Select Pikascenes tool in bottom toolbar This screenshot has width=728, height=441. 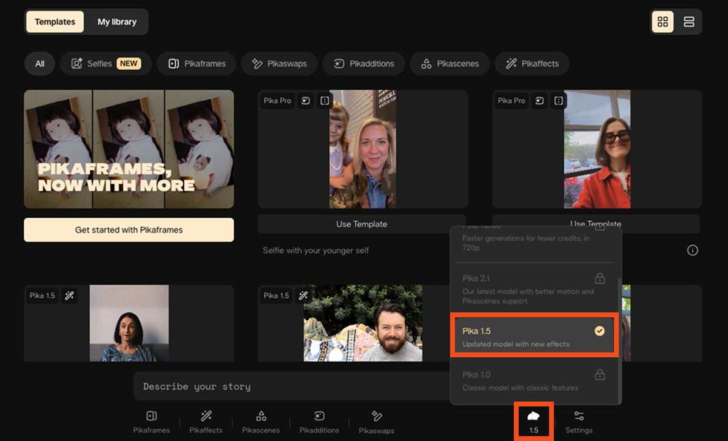pos(261,422)
